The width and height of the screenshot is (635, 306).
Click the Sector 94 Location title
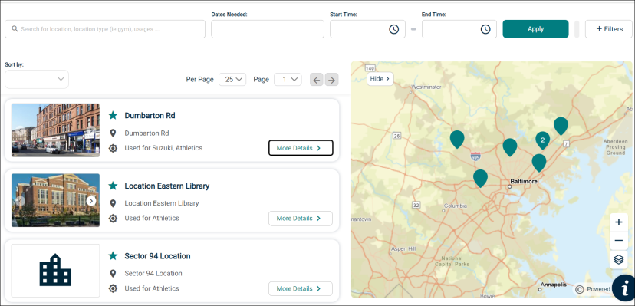click(157, 256)
